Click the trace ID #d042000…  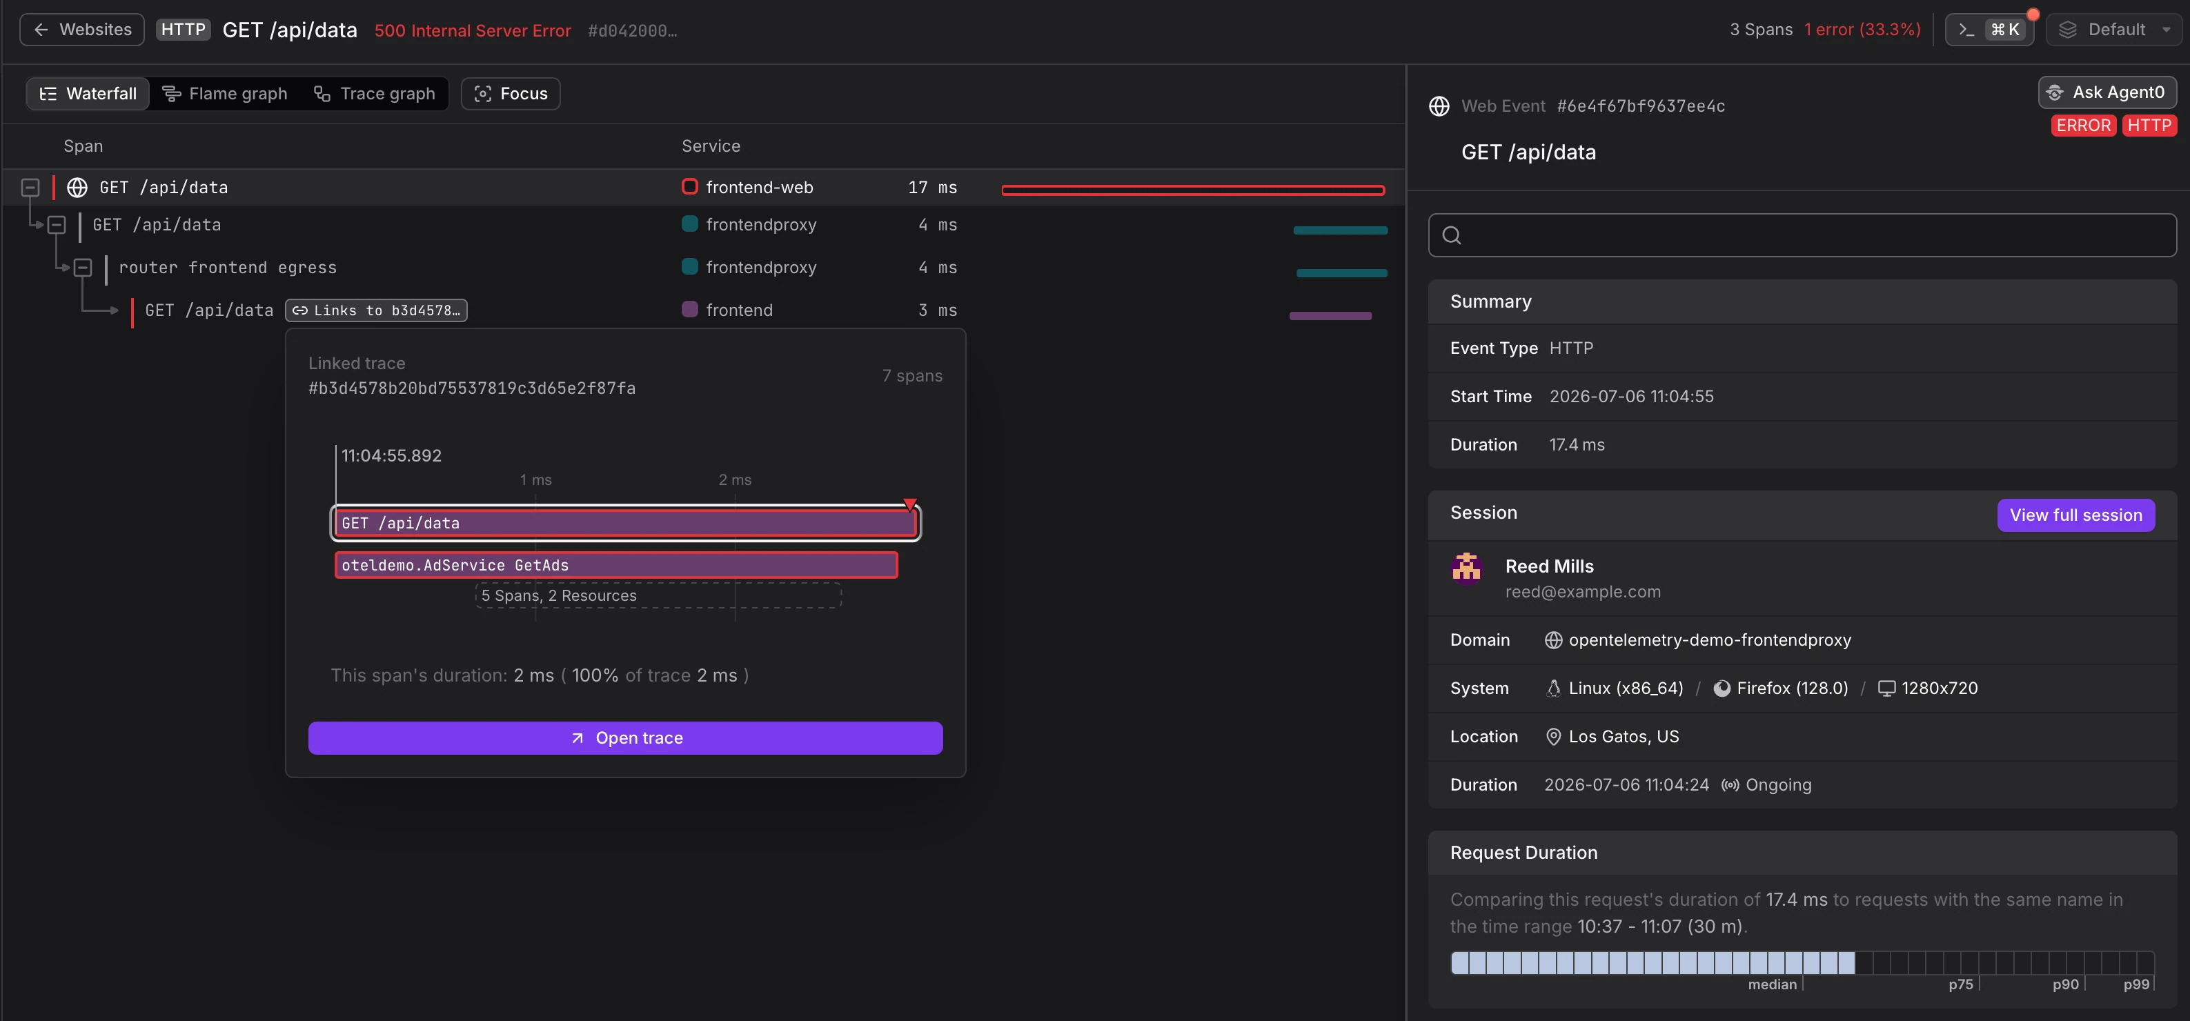633,30
